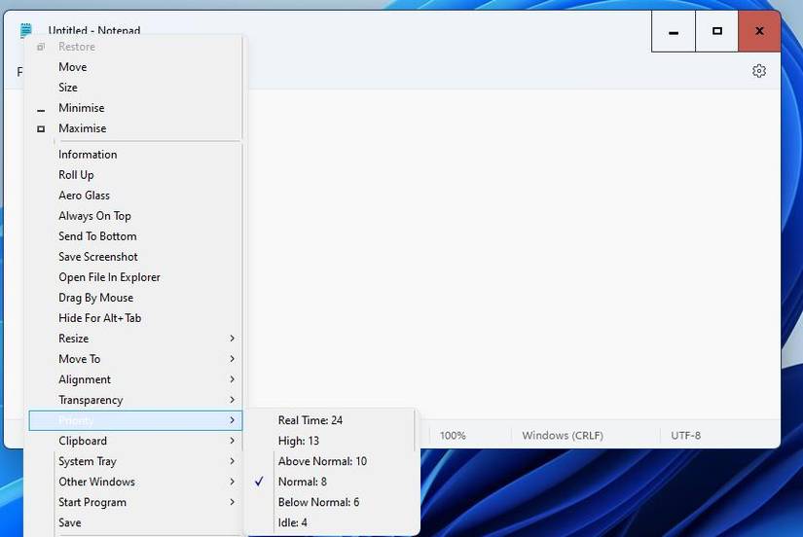Viewport: 803px width, 537px height.
Task: Set priority to Below Normal: 6
Action: click(331, 503)
